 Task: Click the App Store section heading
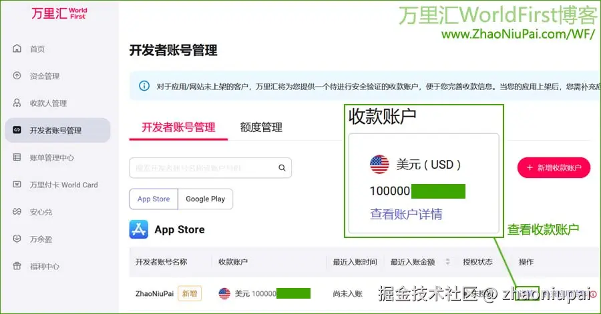click(180, 229)
